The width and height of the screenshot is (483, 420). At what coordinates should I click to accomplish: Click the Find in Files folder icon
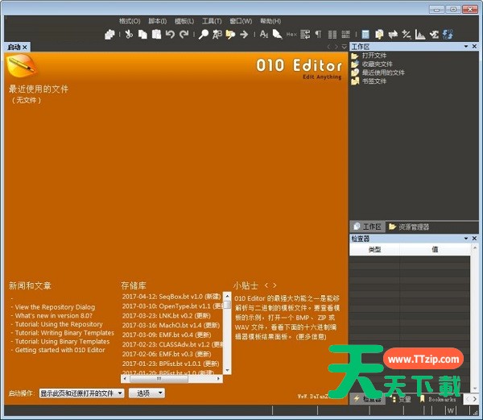[230, 34]
